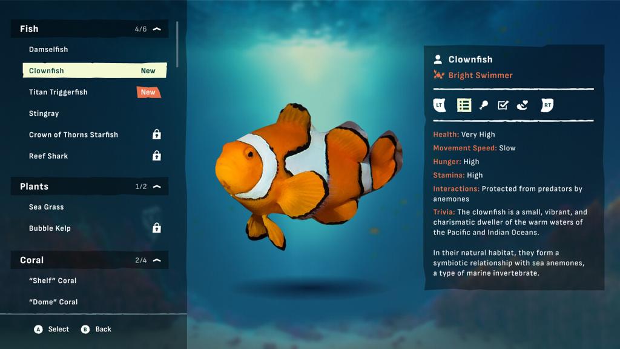Click the Bubble Kelp lock icon
620x349 pixels.
pyautogui.click(x=157, y=228)
